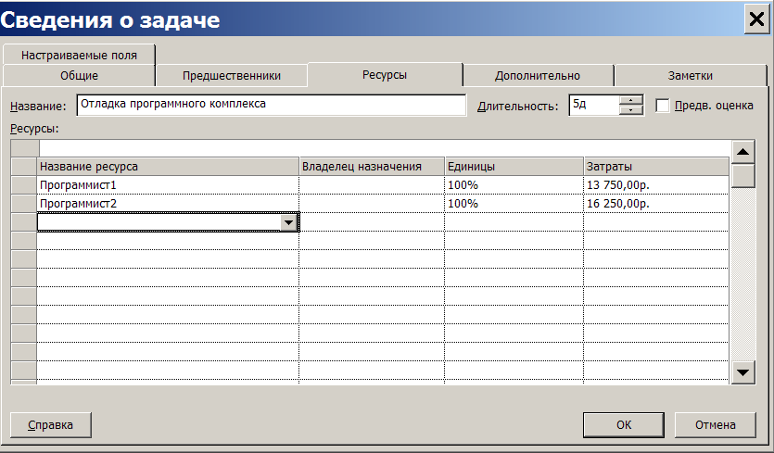Open the Настраиваемые поля tab
This screenshot has width=774, height=453.
(x=79, y=55)
